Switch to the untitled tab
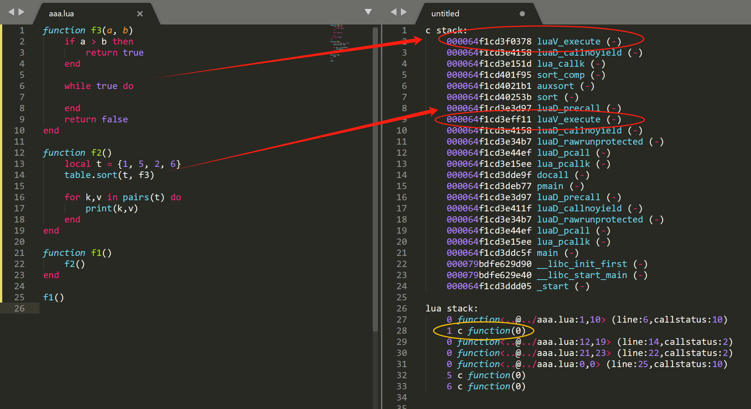The image size is (751, 409). [x=445, y=14]
